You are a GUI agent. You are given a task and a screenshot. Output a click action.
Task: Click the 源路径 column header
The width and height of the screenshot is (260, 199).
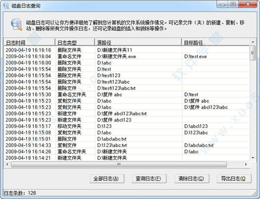pos(138,42)
